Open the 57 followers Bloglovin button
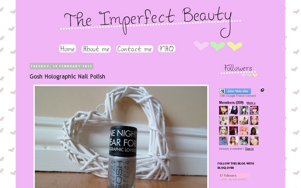The image size is (301, 188). tap(234, 176)
